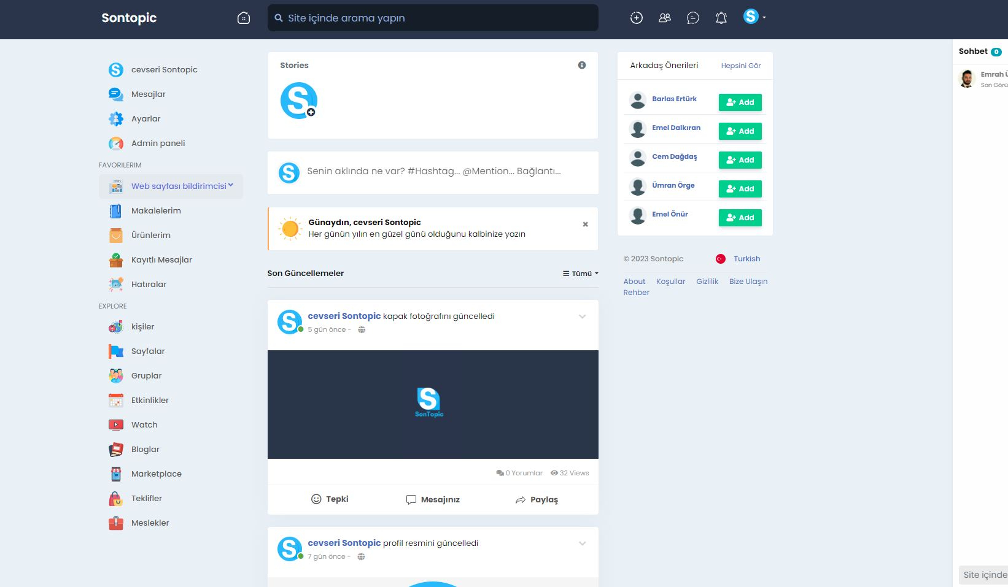The image size is (1008, 587).
Task: Open the notifications bell icon
Action: click(x=721, y=18)
